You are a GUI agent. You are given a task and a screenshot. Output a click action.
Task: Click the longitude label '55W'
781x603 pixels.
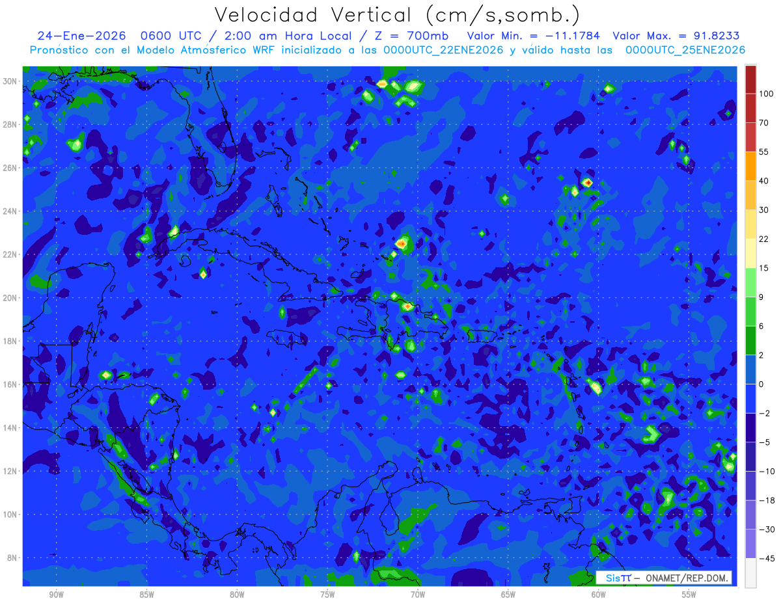tap(689, 595)
